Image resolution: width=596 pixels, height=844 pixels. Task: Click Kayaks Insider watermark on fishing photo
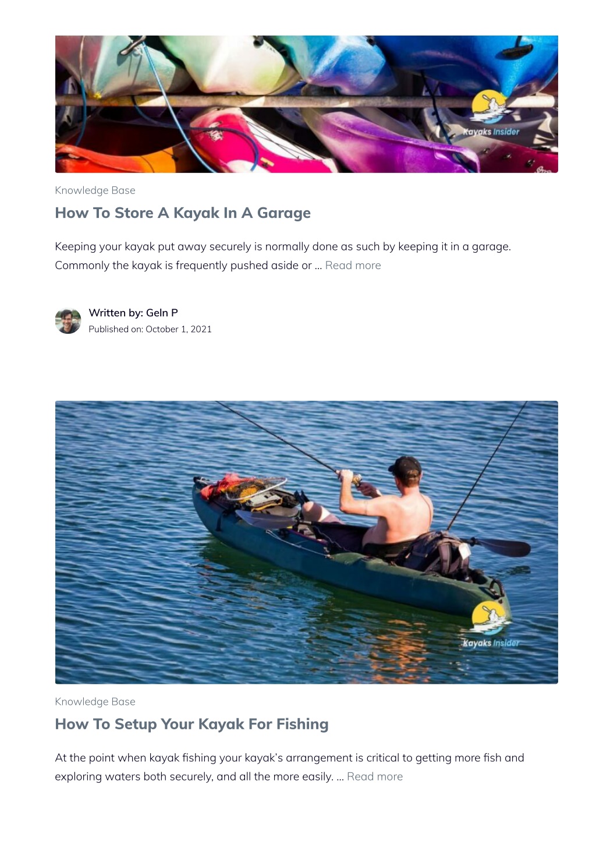click(x=491, y=626)
